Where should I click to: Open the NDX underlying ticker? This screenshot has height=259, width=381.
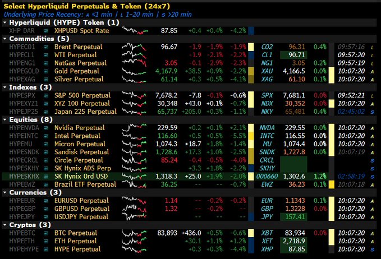pos(267,103)
